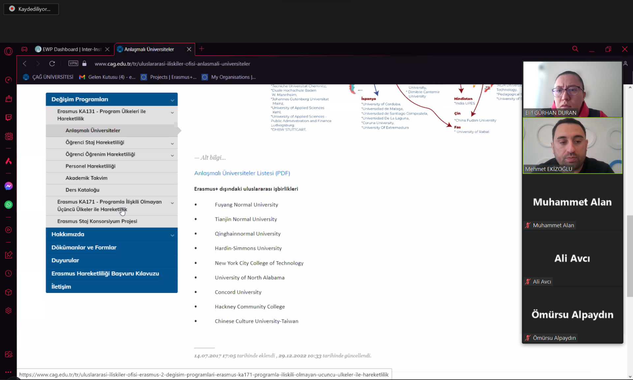Open WhatsApp in sidebar

pos(9,205)
